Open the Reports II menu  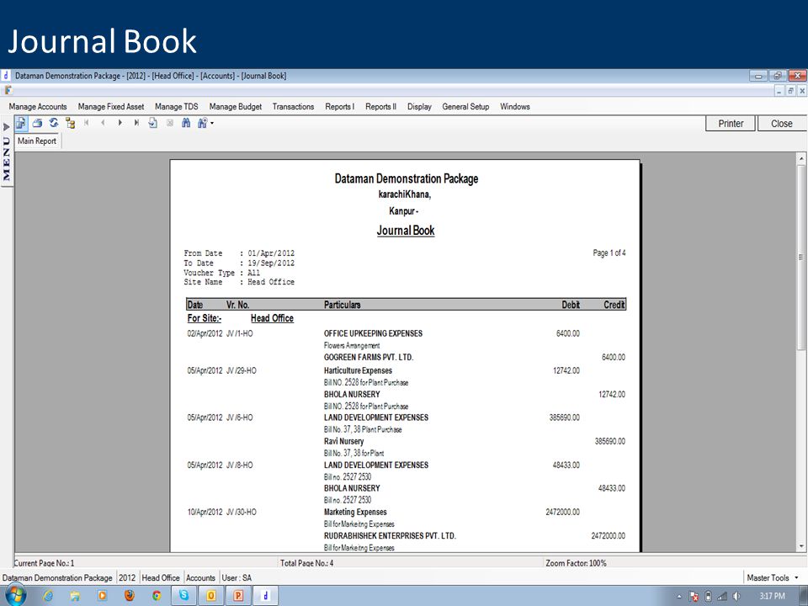coord(380,107)
